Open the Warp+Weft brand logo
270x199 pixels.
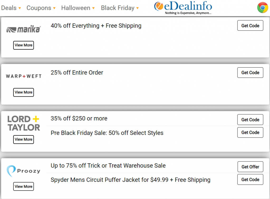click(x=23, y=76)
